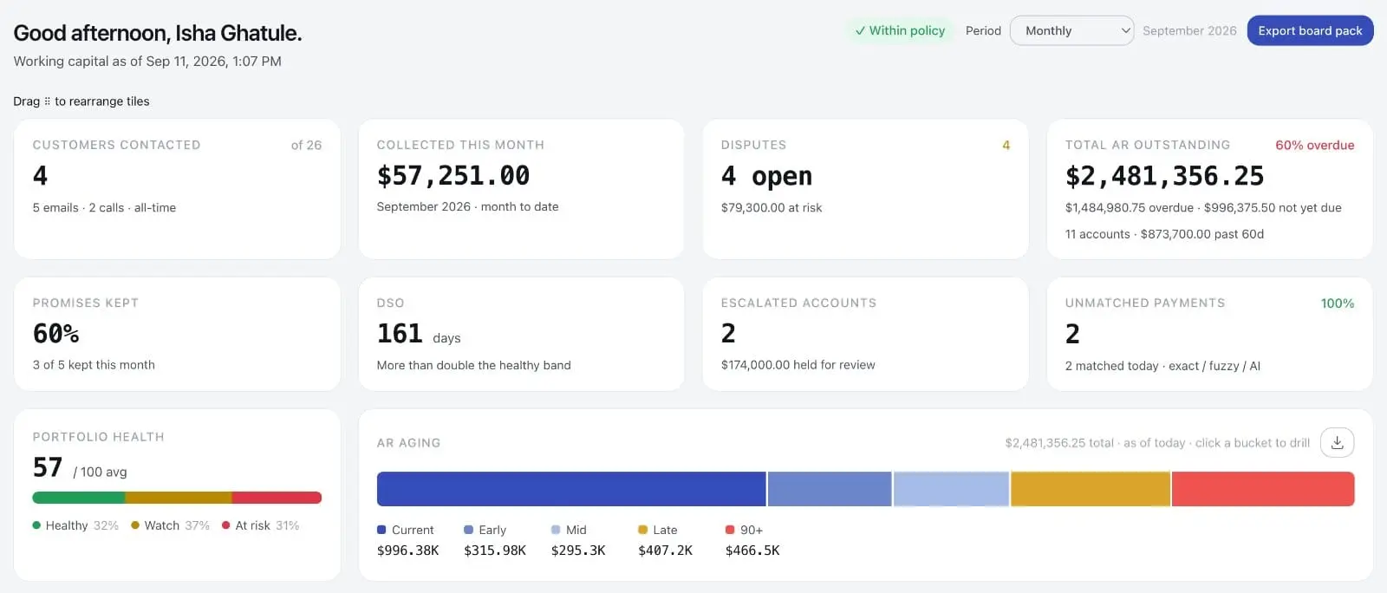Click '11 accounts · $873,700.00 past 60d' text
This screenshot has width=1387, height=593.
(x=1164, y=234)
